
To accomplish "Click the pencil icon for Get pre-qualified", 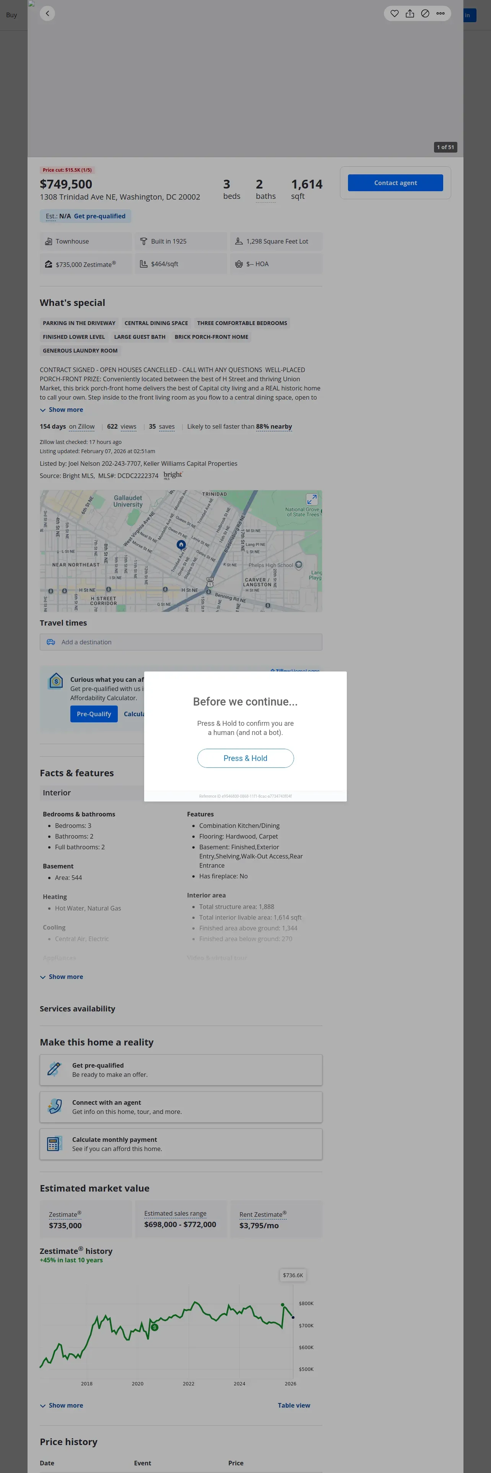I will point(54,1069).
